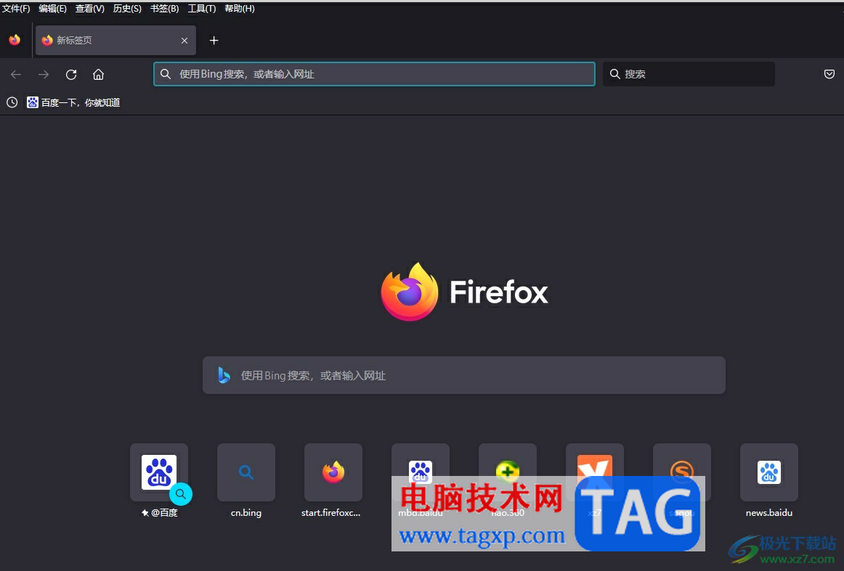Image resolution: width=844 pixels, height=571 pixels.
Task: Open the 书签(B) menu
Action: point(165,9)
